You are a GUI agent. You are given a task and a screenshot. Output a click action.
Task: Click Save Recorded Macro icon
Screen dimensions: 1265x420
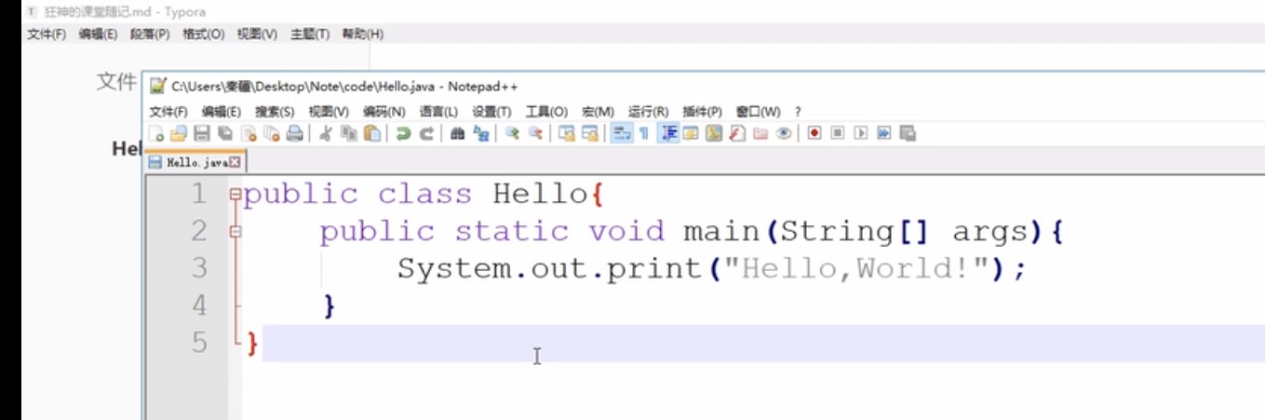coord(908,133)
